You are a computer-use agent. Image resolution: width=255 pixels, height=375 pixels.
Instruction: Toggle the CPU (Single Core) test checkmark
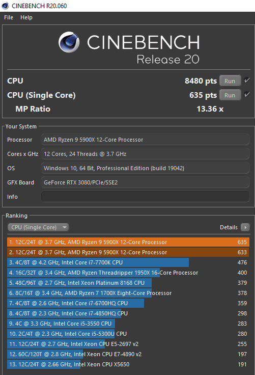point(247,95)
